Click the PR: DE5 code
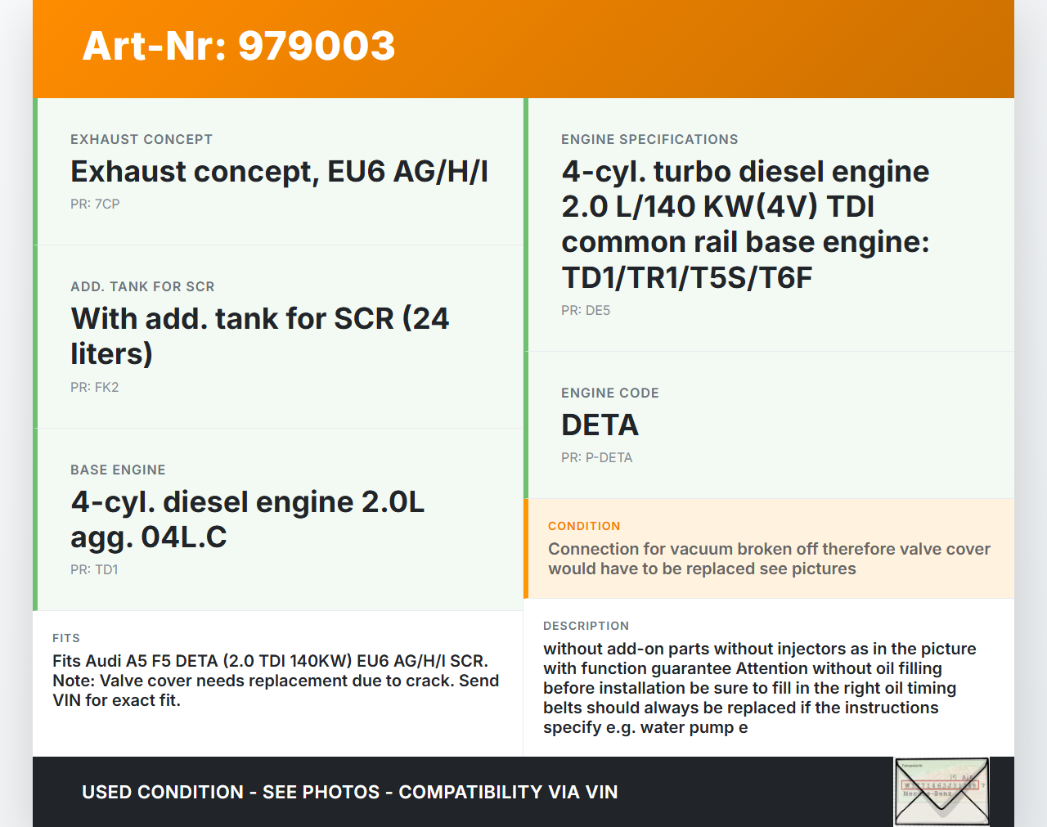1047x827 pixels. point(586,310)
